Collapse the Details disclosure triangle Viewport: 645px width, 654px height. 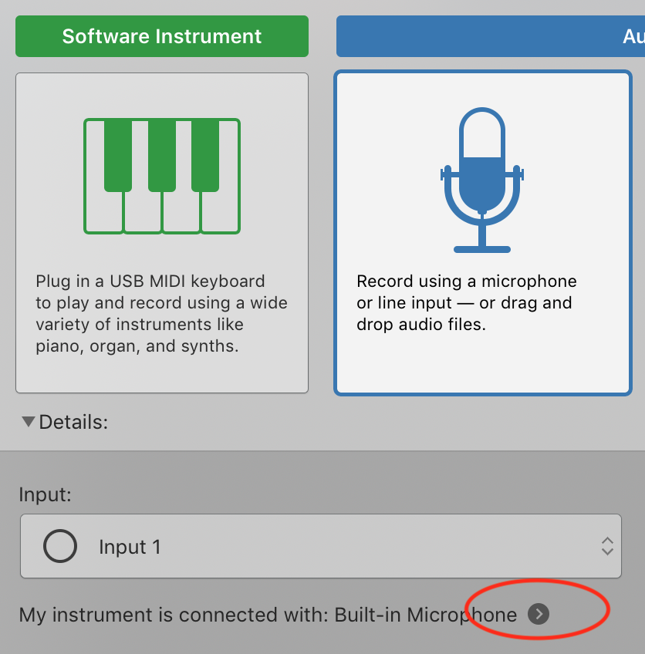pyautogui.click(x=29, y=422)
